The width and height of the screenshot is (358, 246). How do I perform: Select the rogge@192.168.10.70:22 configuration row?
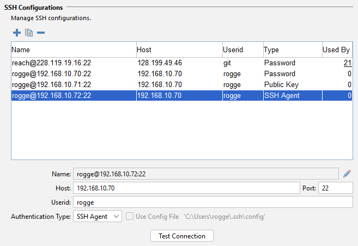coord(73,74)
